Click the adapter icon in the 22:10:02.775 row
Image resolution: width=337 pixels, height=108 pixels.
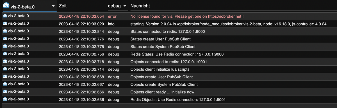(x=5, y=46)
